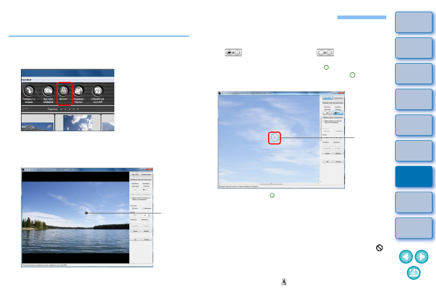The image size is (436, 308).
Task: Select the cloud sky thumbnail in toolbar screenshot
Action: [78, 122]
